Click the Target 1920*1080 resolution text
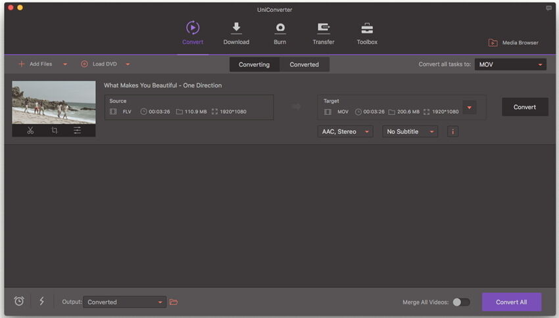The width and height of the screenshot is (559, 318). [446, 112]
